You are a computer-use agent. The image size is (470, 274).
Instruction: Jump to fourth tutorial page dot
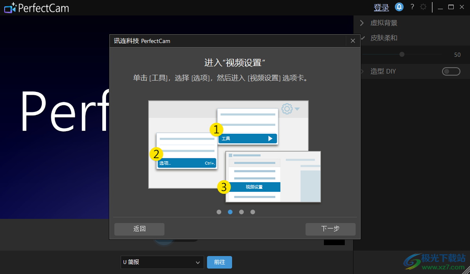253,212
